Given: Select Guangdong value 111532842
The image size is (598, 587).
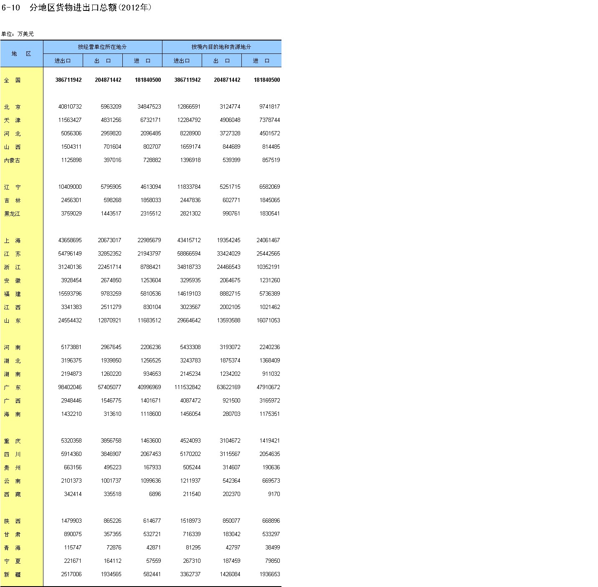Looking at the screenshot, I should tap(188, 387).
